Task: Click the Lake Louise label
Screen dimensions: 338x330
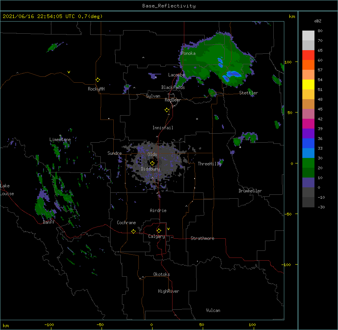Action: 7,190
